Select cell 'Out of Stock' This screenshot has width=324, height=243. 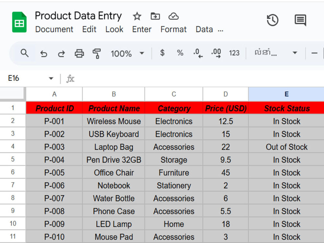click(x=286, y=147)
